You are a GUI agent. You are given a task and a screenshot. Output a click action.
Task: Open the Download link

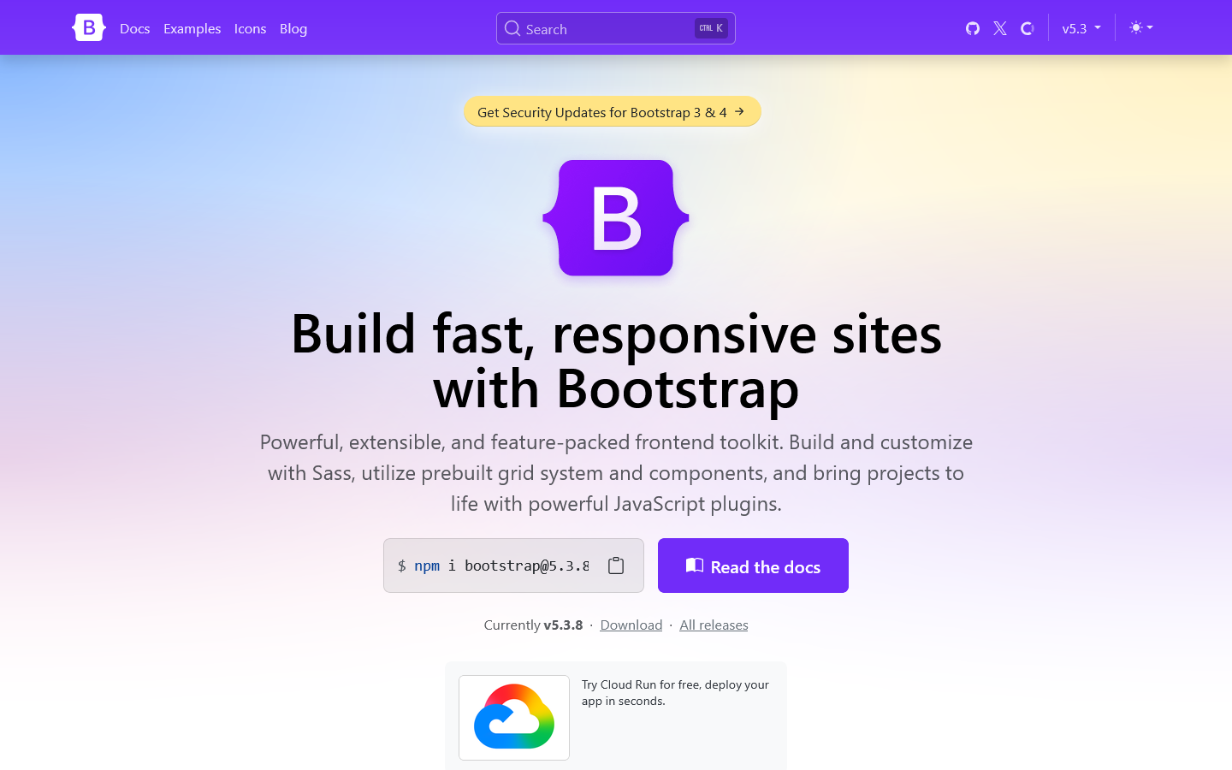click(x=631, y=625)
